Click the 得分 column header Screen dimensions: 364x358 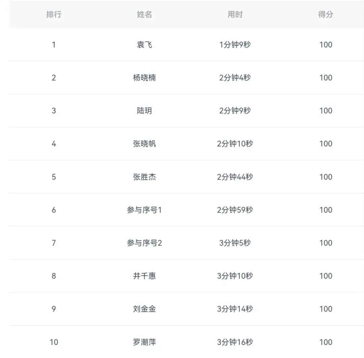click(326, 14)
